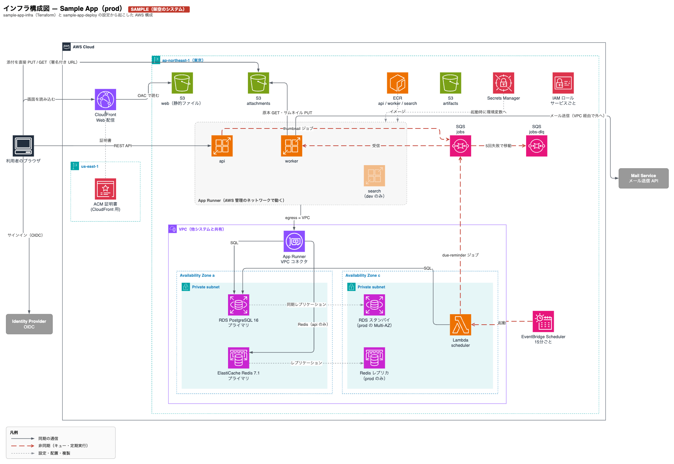
Task: Click the Secrets Manager icon
Action: (504, 83)
